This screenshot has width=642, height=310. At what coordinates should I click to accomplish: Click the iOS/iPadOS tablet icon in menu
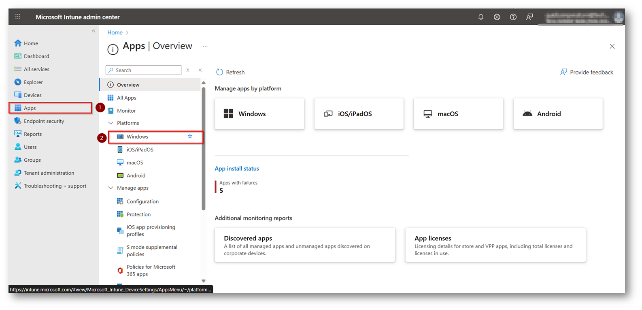[120, 150]
